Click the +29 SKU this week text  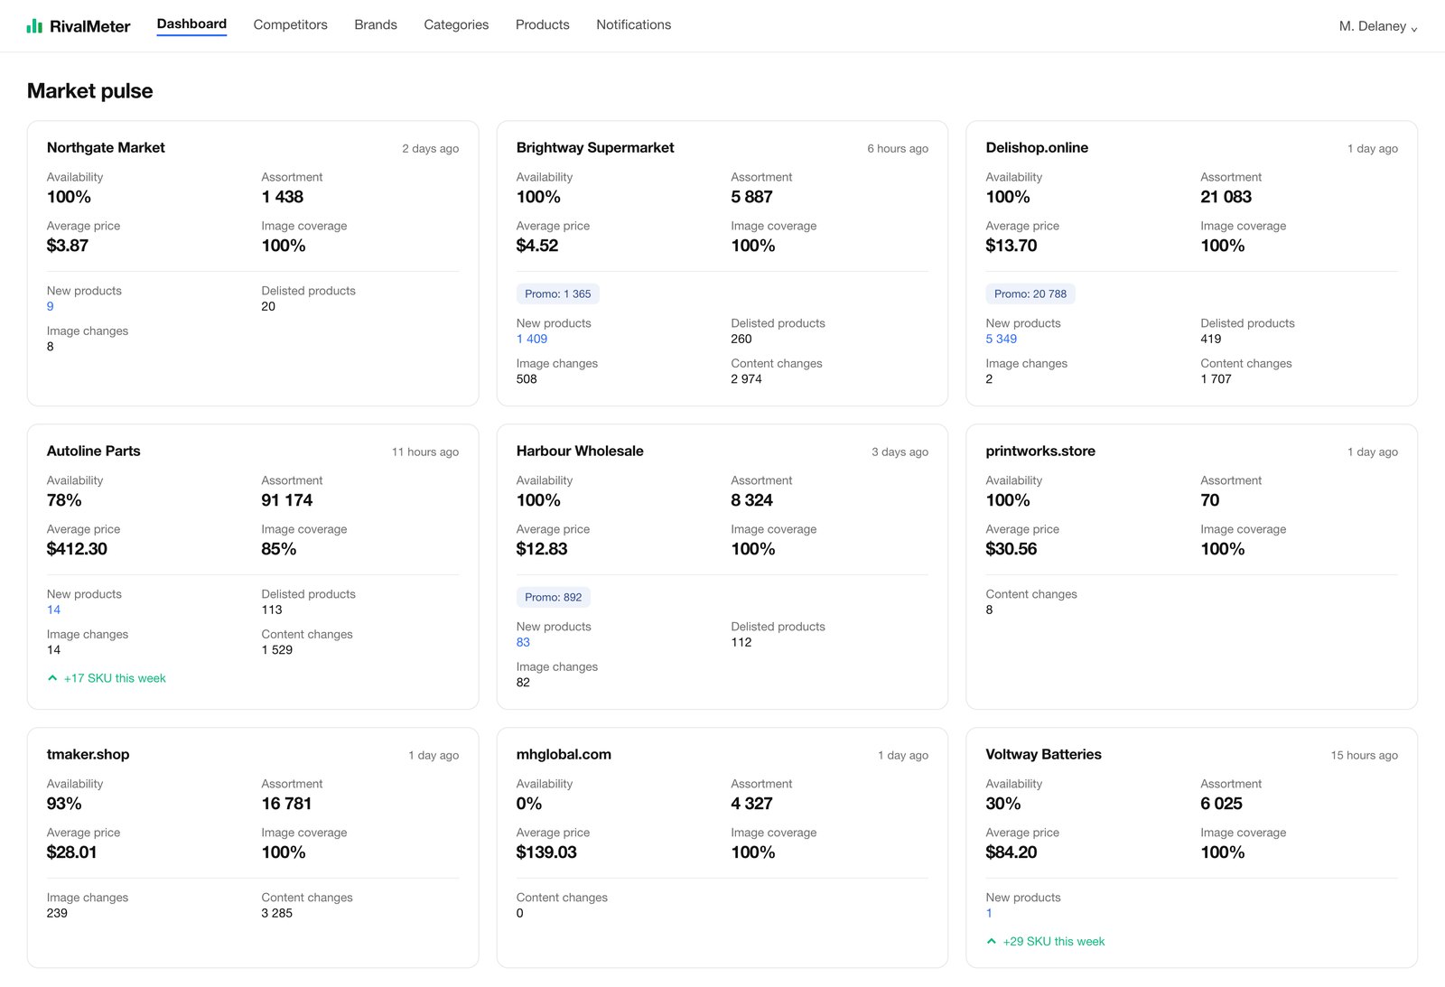[1054, 941]
